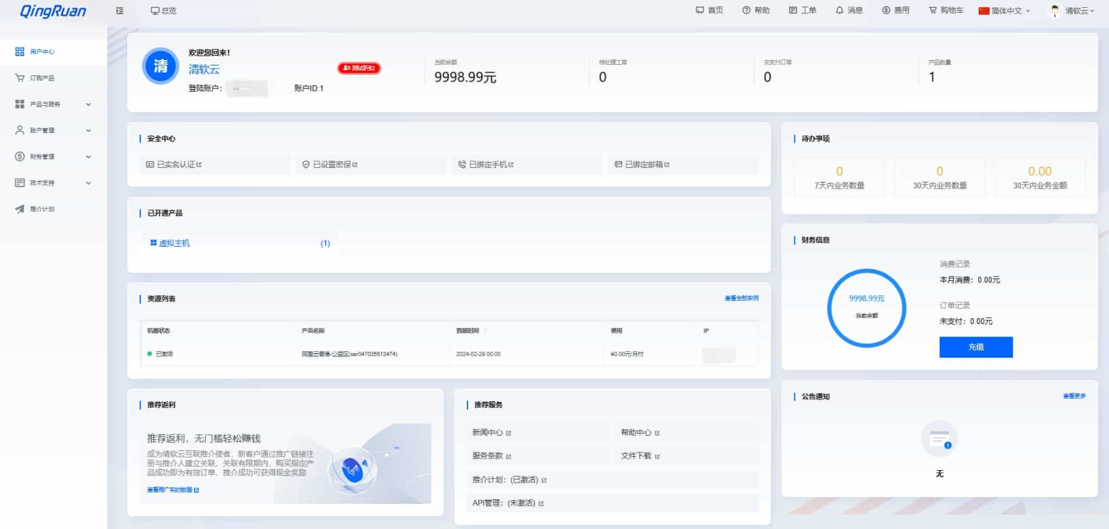The height and width of the screenshot is (529, 1109).
Task: Click the 9998.99元 current balance value
Action: pyautogui.click(x=465, y=77)
